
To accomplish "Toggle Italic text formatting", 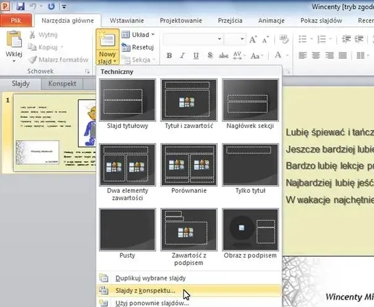I will (x=183, y=56).
